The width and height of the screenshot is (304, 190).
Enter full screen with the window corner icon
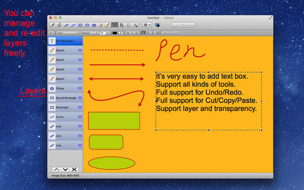271,18
